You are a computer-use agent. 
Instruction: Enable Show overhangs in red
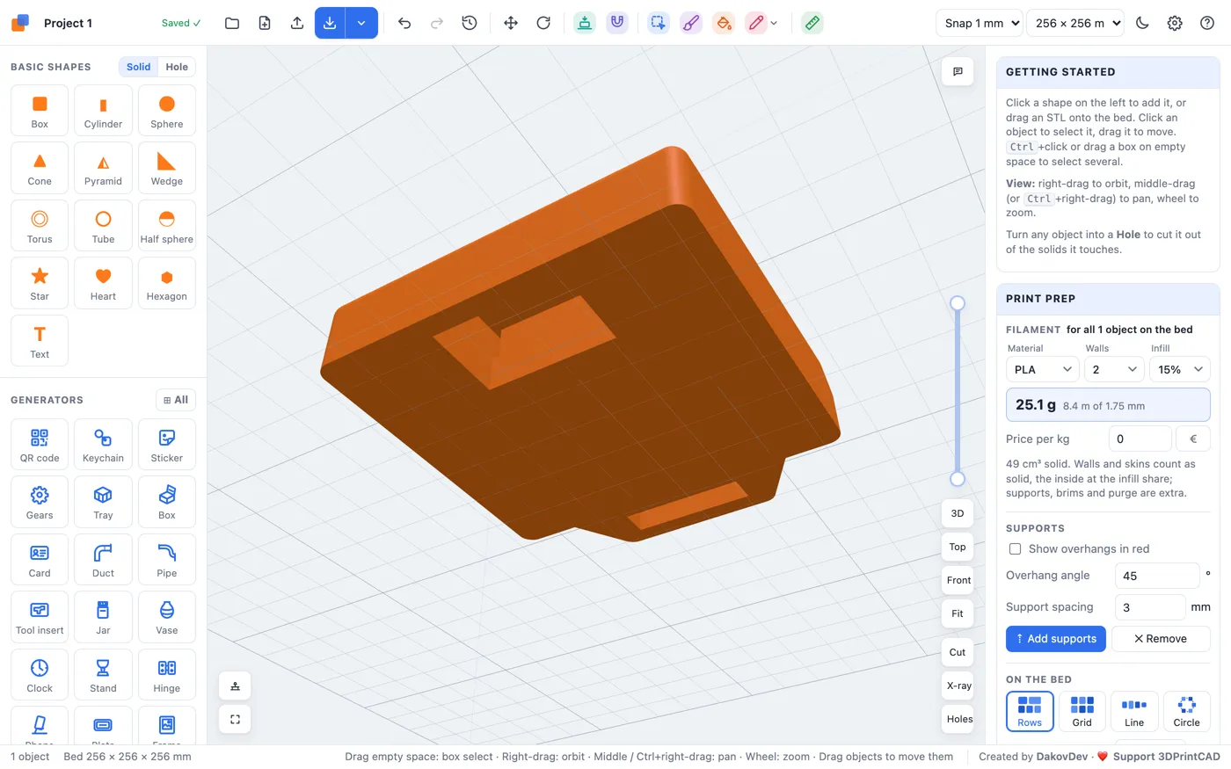click(1016, 548)
